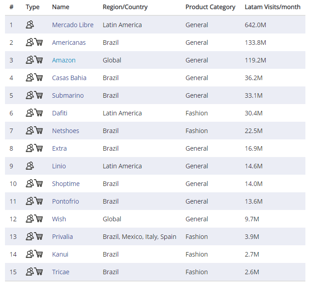Click the Extra marketplace link

coord(59,148)
